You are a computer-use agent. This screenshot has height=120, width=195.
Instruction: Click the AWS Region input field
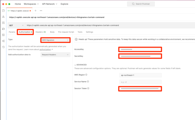coord(140,75)
